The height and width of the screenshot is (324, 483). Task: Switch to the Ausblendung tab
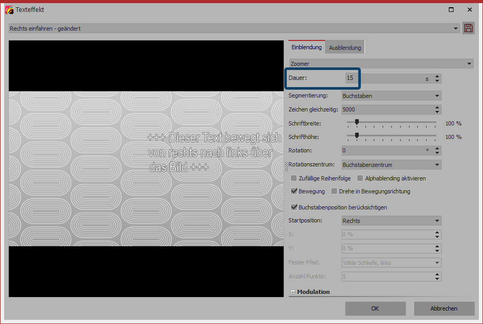(x=345, y=48)
